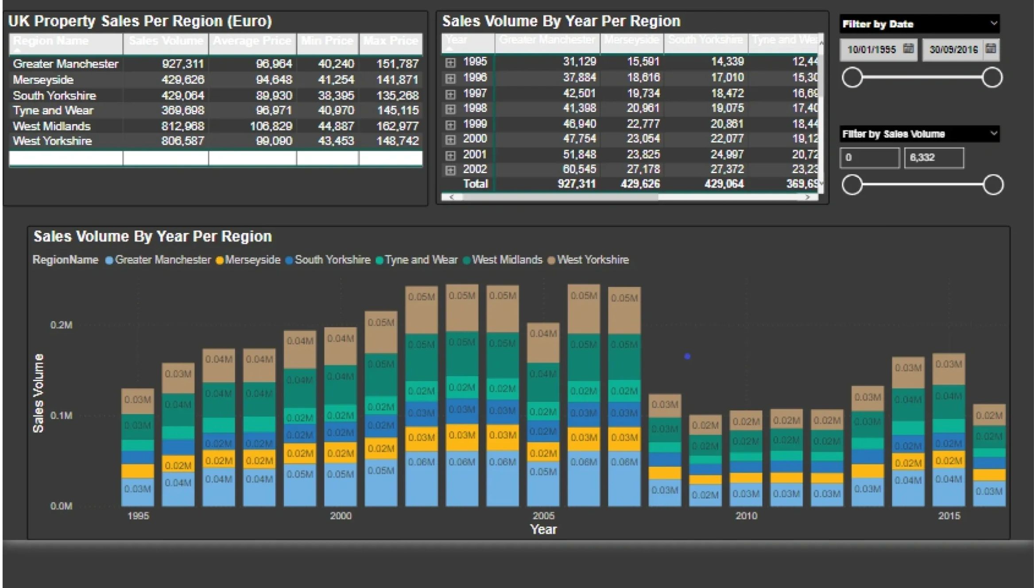The height and width of the screenshot is (588, 1034).
Task: Select the West Midlands table row
Action: click(x=216, y=126)
